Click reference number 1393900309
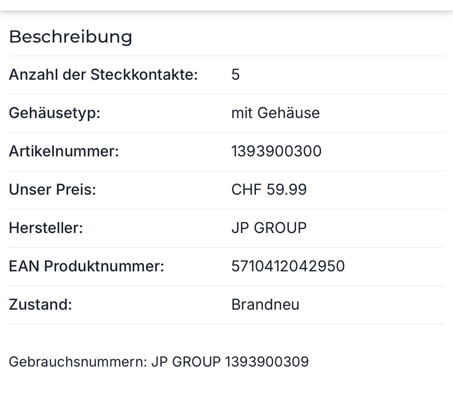Viewport: 453px width, 396px height. coord(267,362)
